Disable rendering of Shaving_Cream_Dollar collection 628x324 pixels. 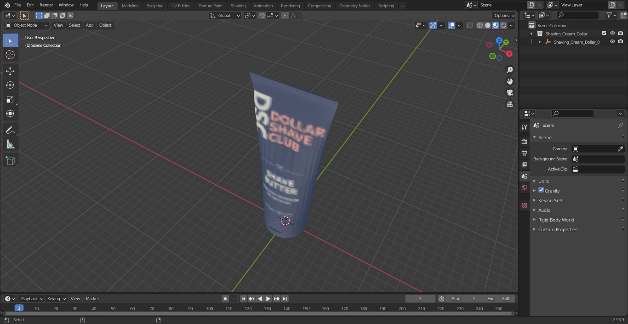tap(621, 34)
